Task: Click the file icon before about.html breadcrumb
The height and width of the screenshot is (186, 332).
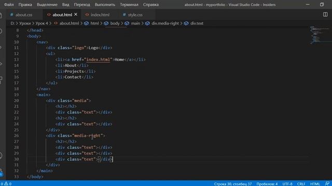Action: 56,23
